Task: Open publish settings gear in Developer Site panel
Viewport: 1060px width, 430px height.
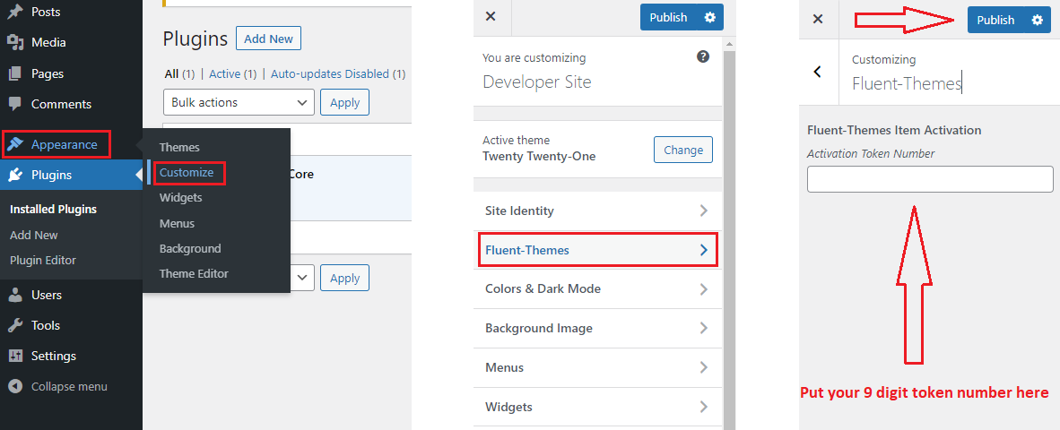Action: tap(709, 18)
